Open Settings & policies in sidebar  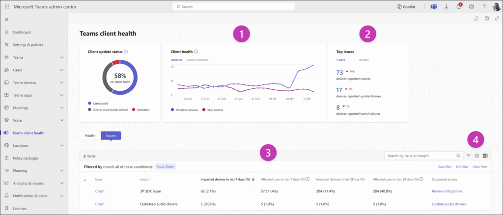coord(28,45)
